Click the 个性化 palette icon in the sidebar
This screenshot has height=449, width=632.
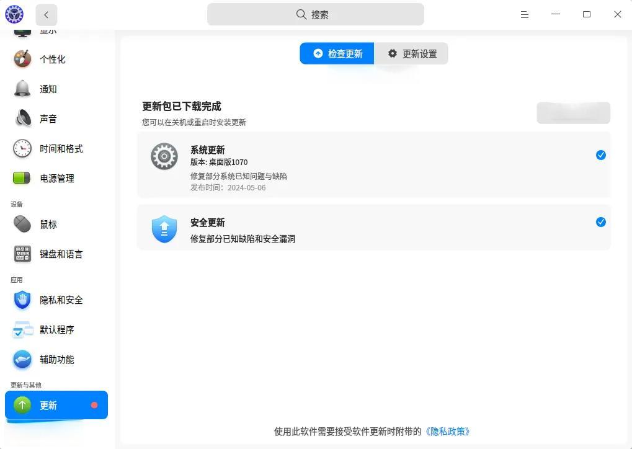[22, 59]
